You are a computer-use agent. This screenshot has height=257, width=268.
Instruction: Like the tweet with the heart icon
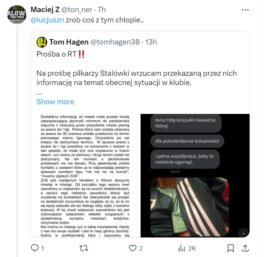point(132,248)
